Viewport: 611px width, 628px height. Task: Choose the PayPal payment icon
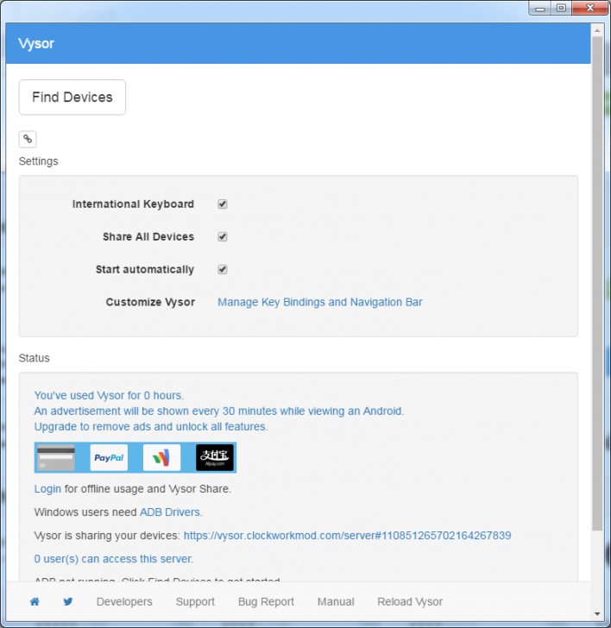[109, 457]
